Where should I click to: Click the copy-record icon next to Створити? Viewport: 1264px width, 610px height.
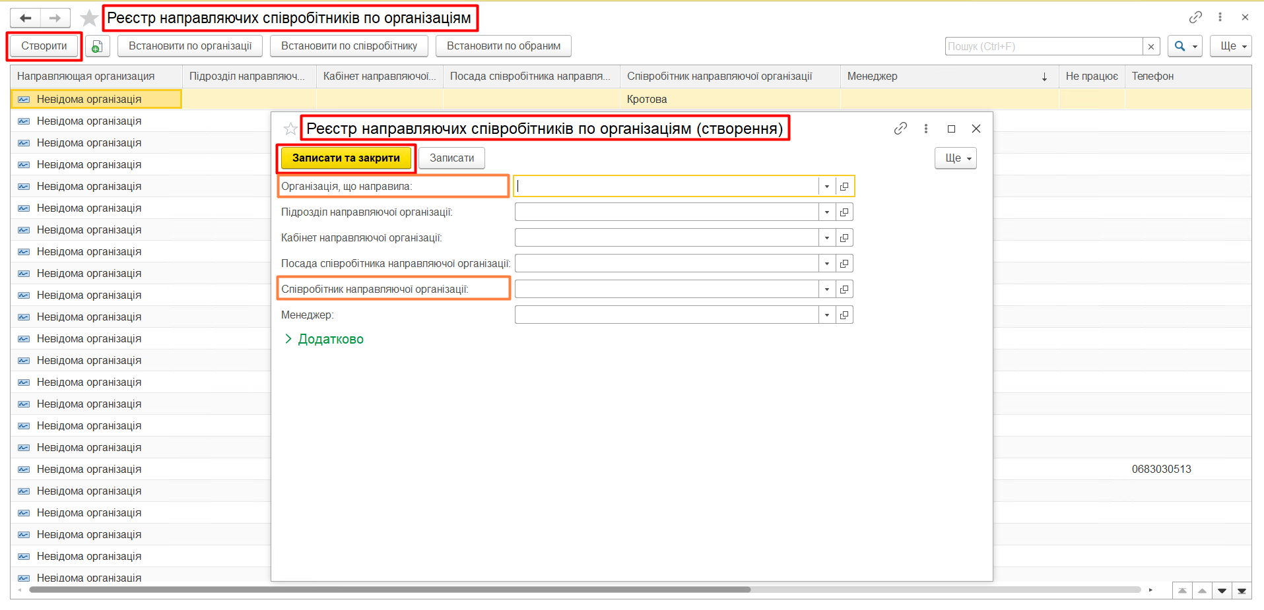coord(97,46)
